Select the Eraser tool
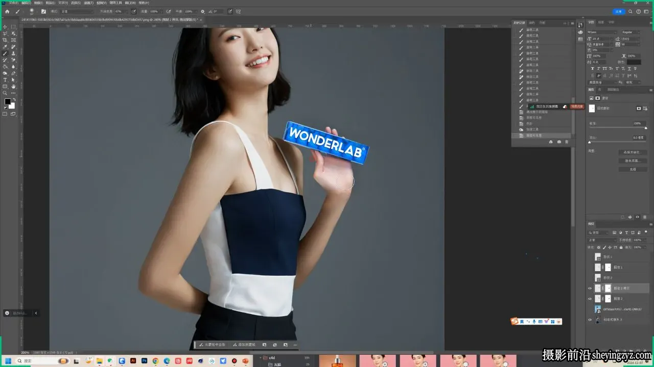Viewport: 654px width, 367px height. (x=13, y=60)
